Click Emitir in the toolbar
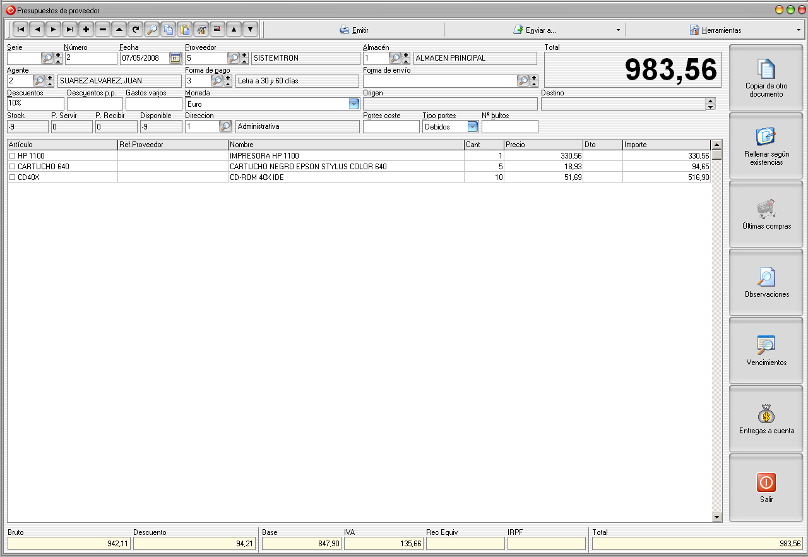 pos(353,30)
